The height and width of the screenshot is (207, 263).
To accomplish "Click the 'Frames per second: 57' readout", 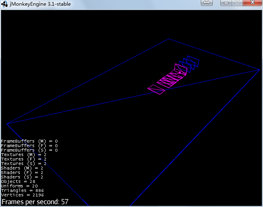I will (35, 202).
